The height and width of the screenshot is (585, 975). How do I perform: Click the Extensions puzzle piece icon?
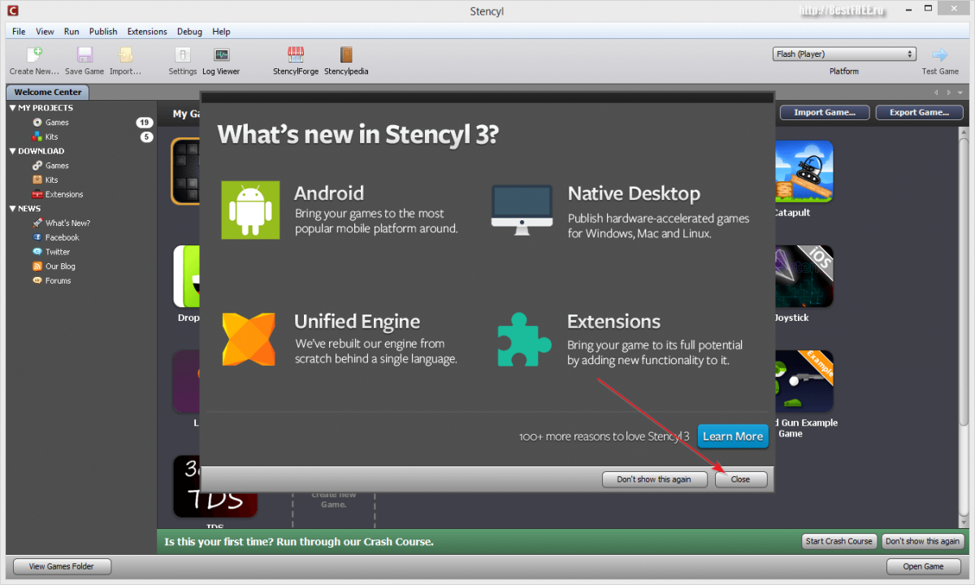pos(524,340)
